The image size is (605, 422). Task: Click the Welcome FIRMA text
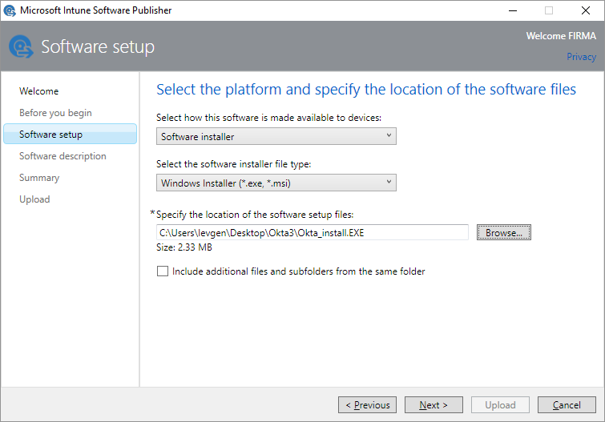561,36
